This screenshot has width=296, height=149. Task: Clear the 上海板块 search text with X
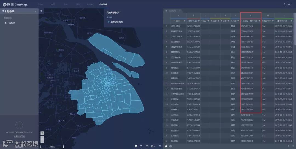click(35, 11)
